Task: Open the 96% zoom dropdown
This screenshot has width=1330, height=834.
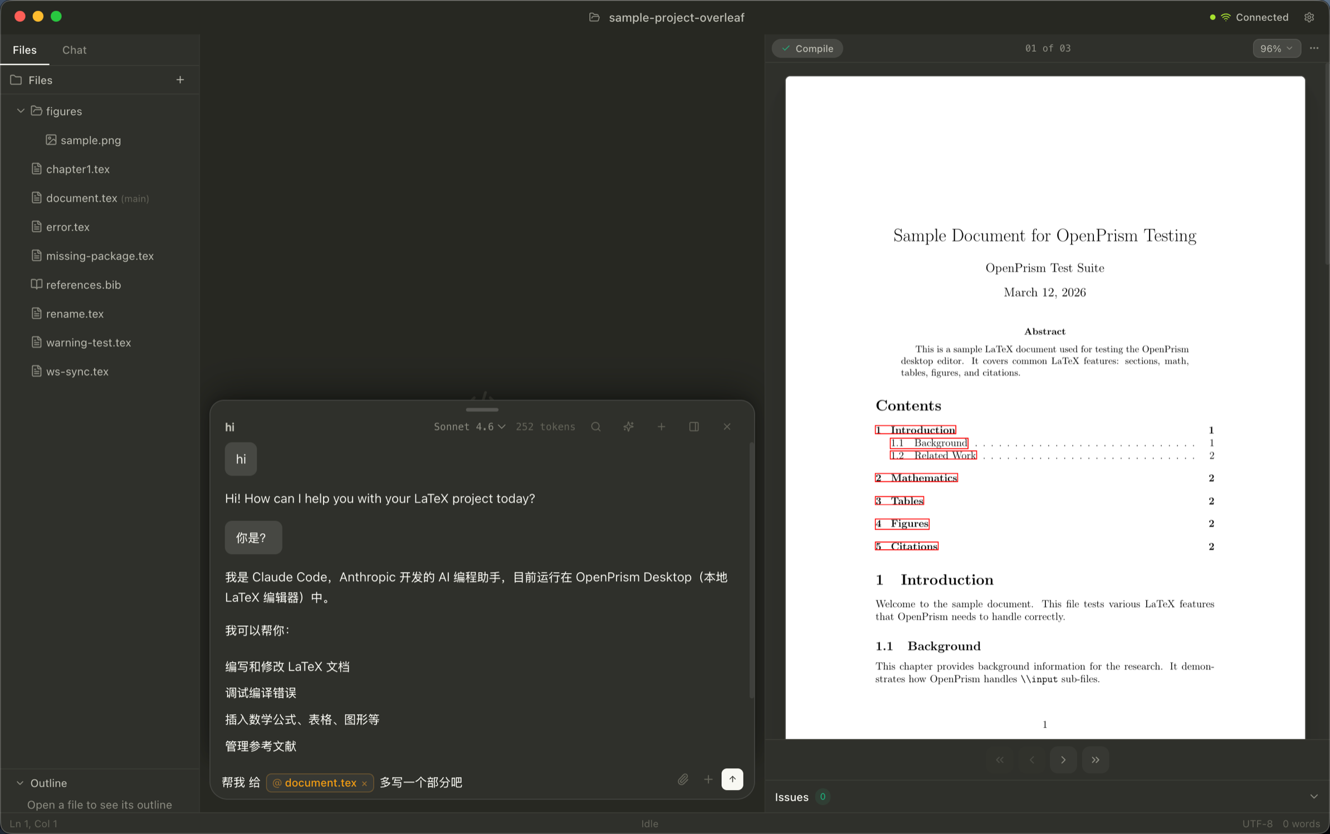Action: click(x=1276, y=48)
